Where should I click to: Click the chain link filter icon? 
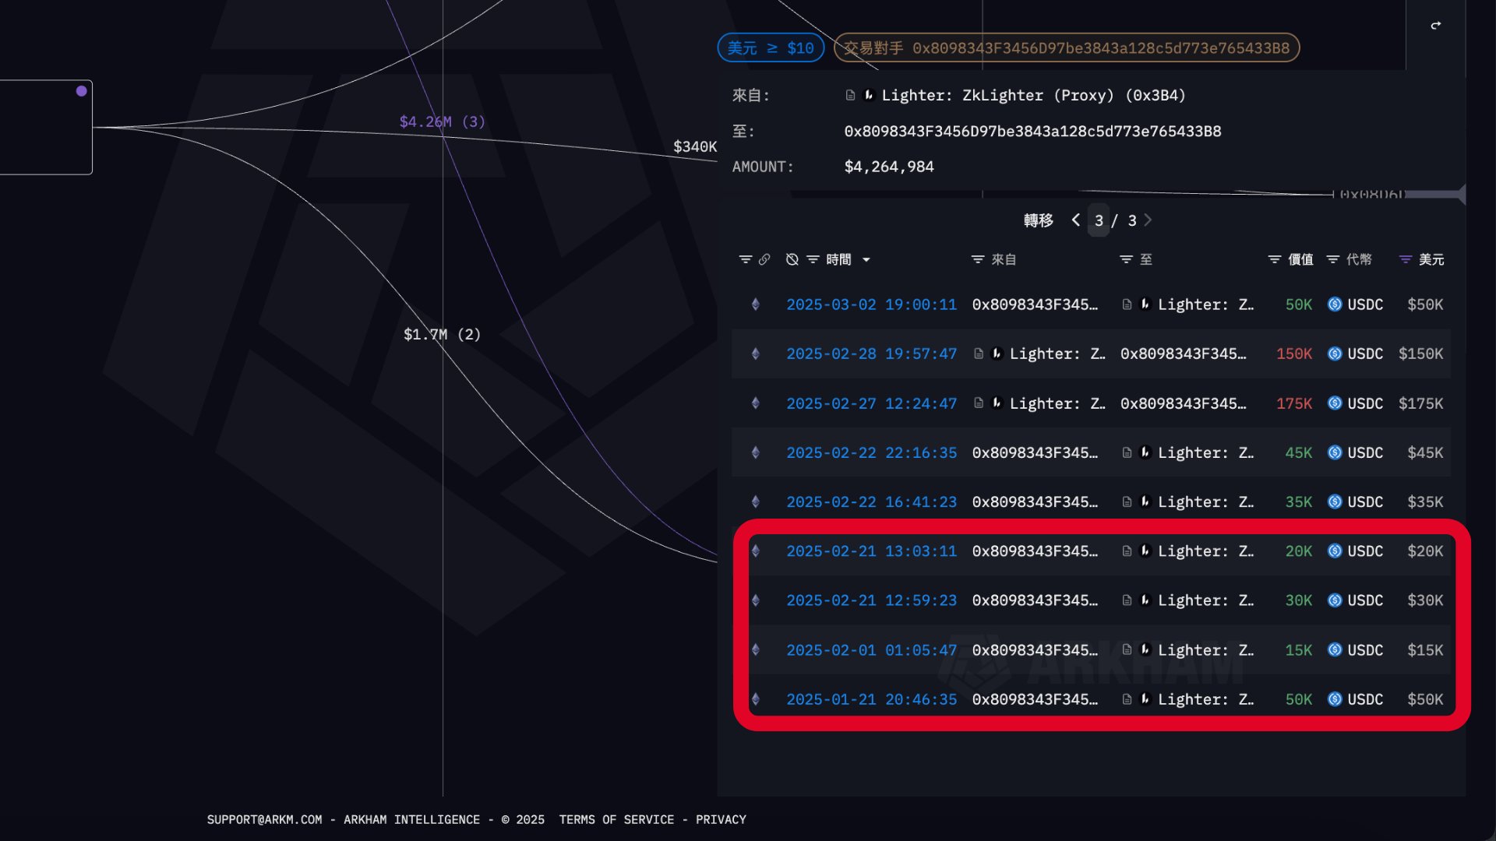pyautogui.click(x=764, y=259)
